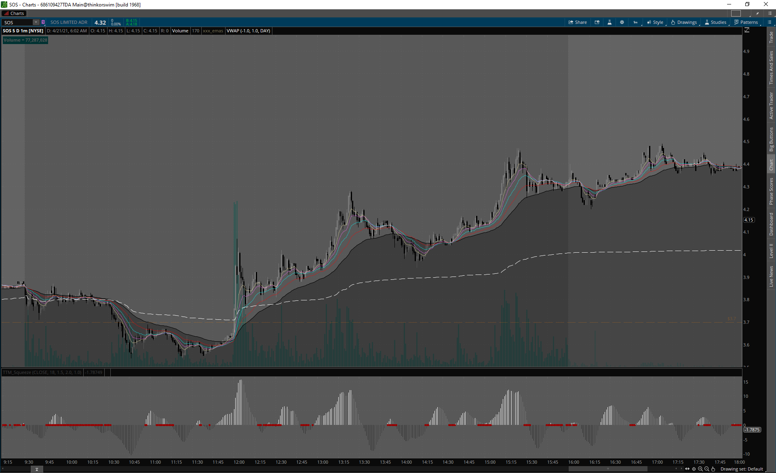Click the purple symbol link number icon
The image size is (776, 473).
pyautogui.click(x=43, y=22)
